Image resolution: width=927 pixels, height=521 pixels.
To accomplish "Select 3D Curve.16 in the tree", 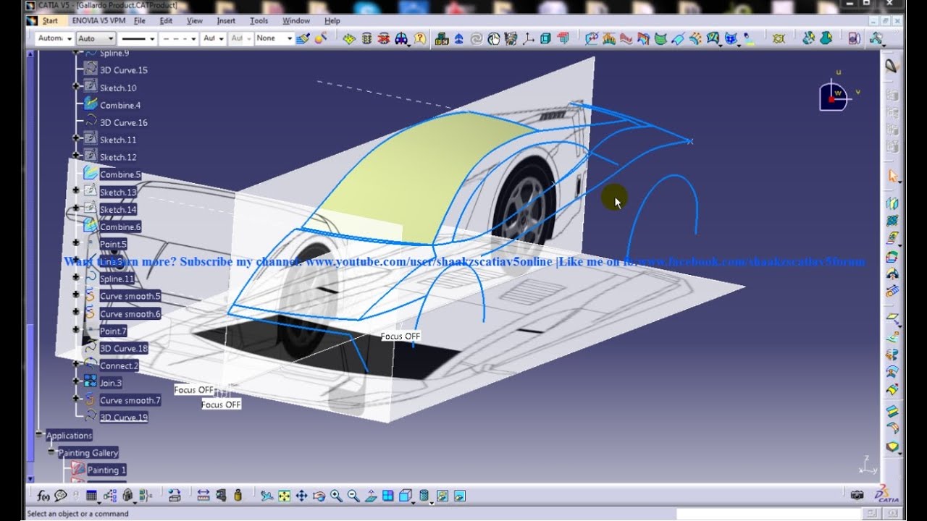I will pos(124,122).
